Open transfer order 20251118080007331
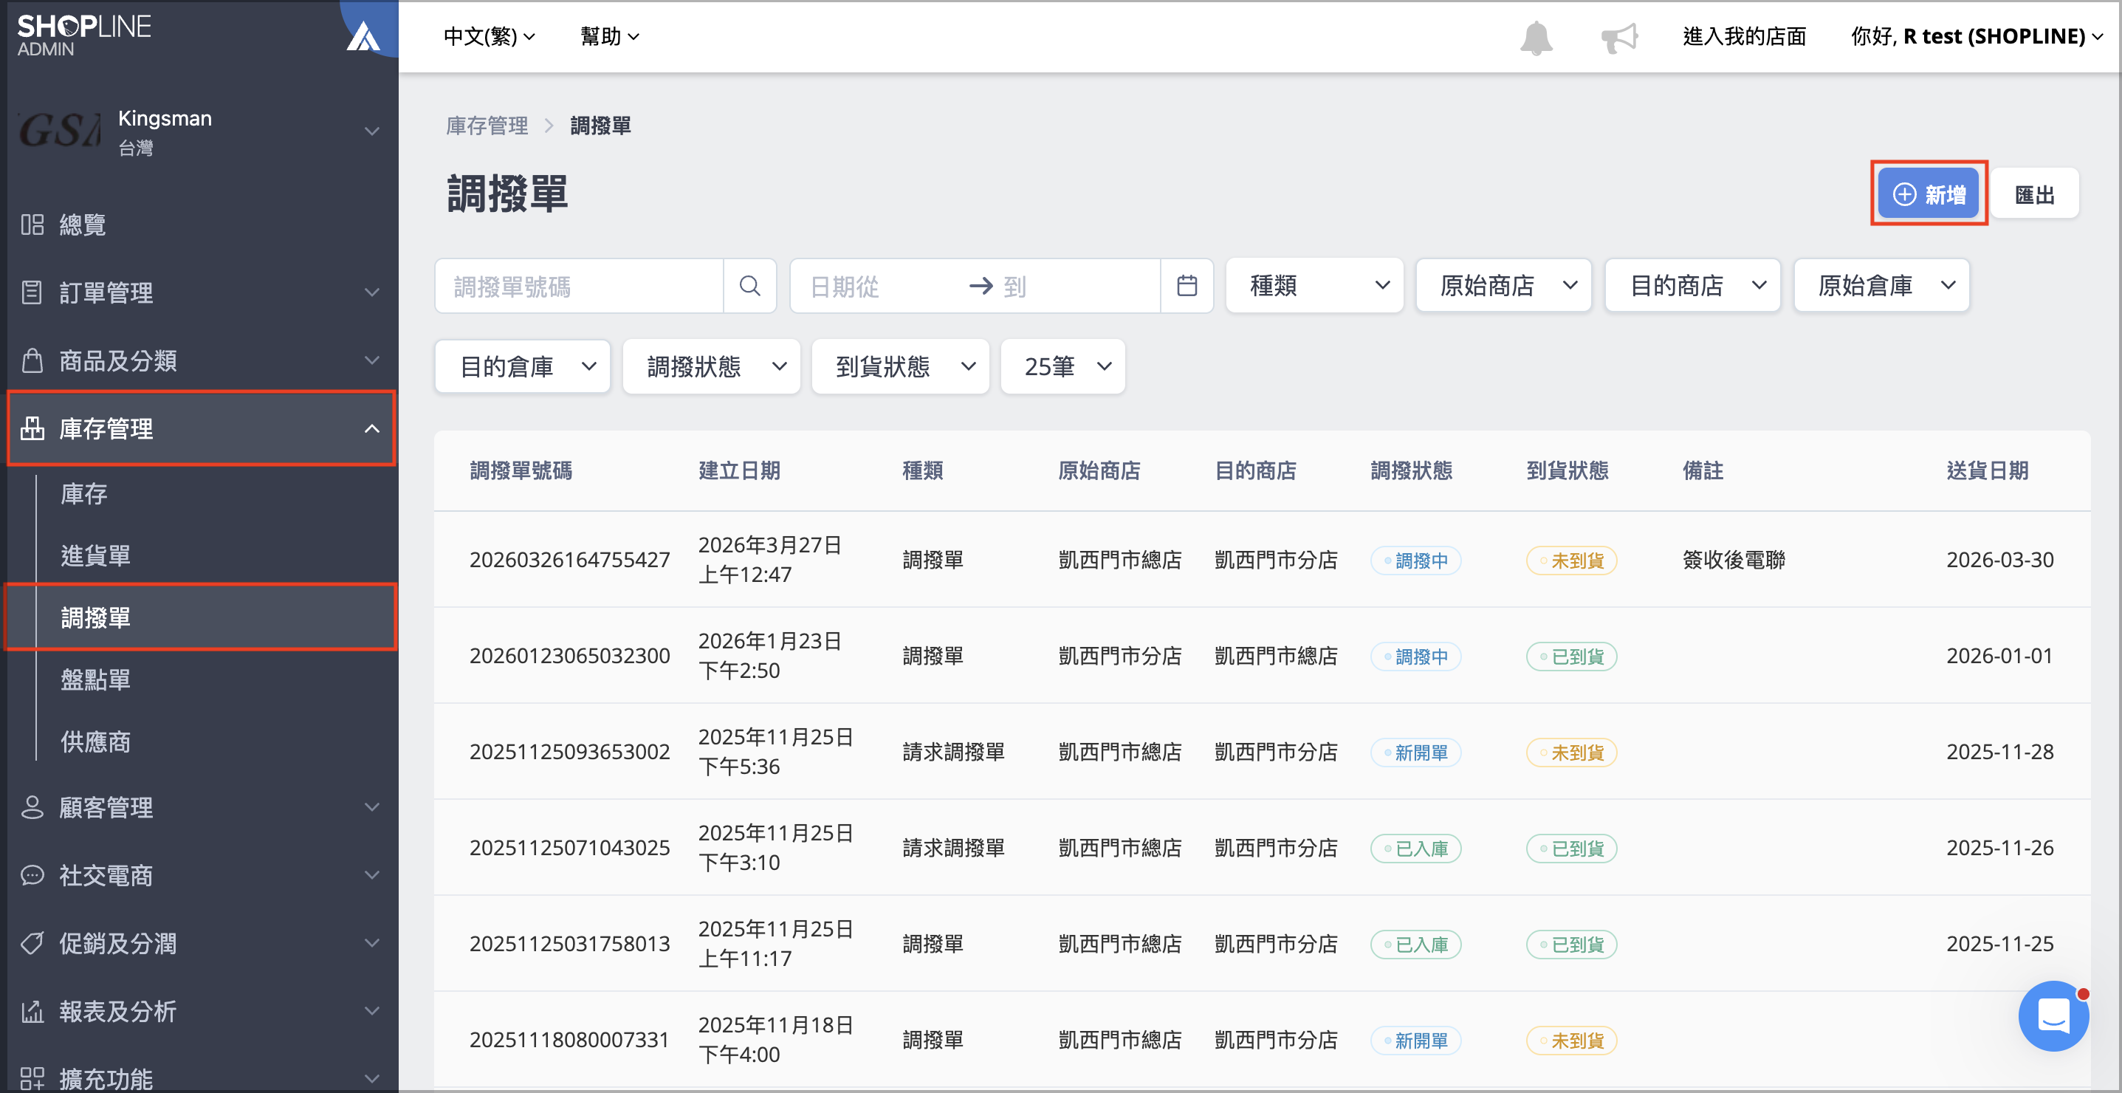2122x1093 pixels. point(569,1040)
